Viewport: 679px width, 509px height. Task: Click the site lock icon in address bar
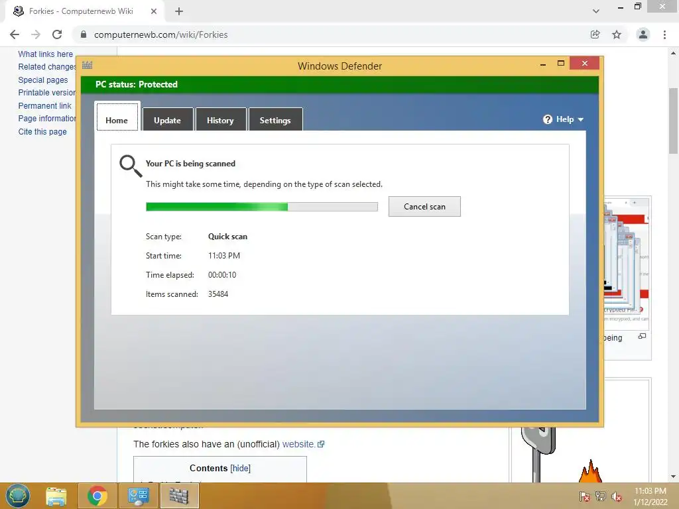point(84,34)
